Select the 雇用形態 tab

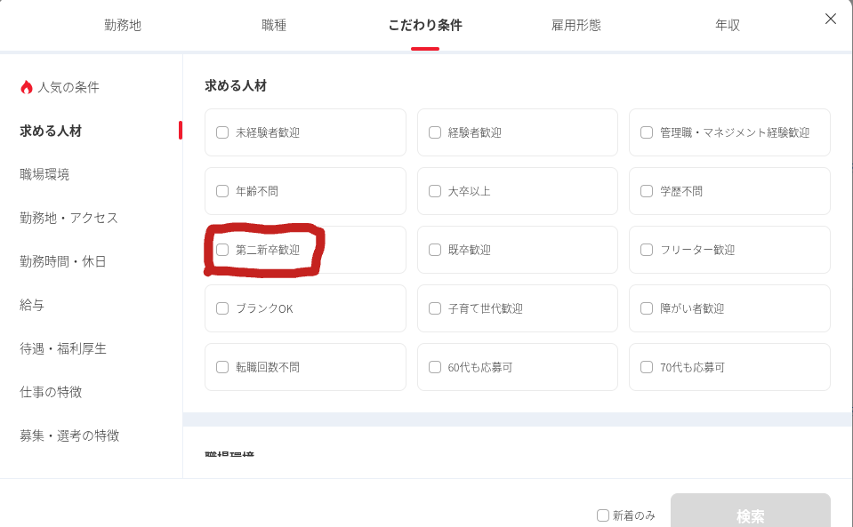click(x=575, y=25)
